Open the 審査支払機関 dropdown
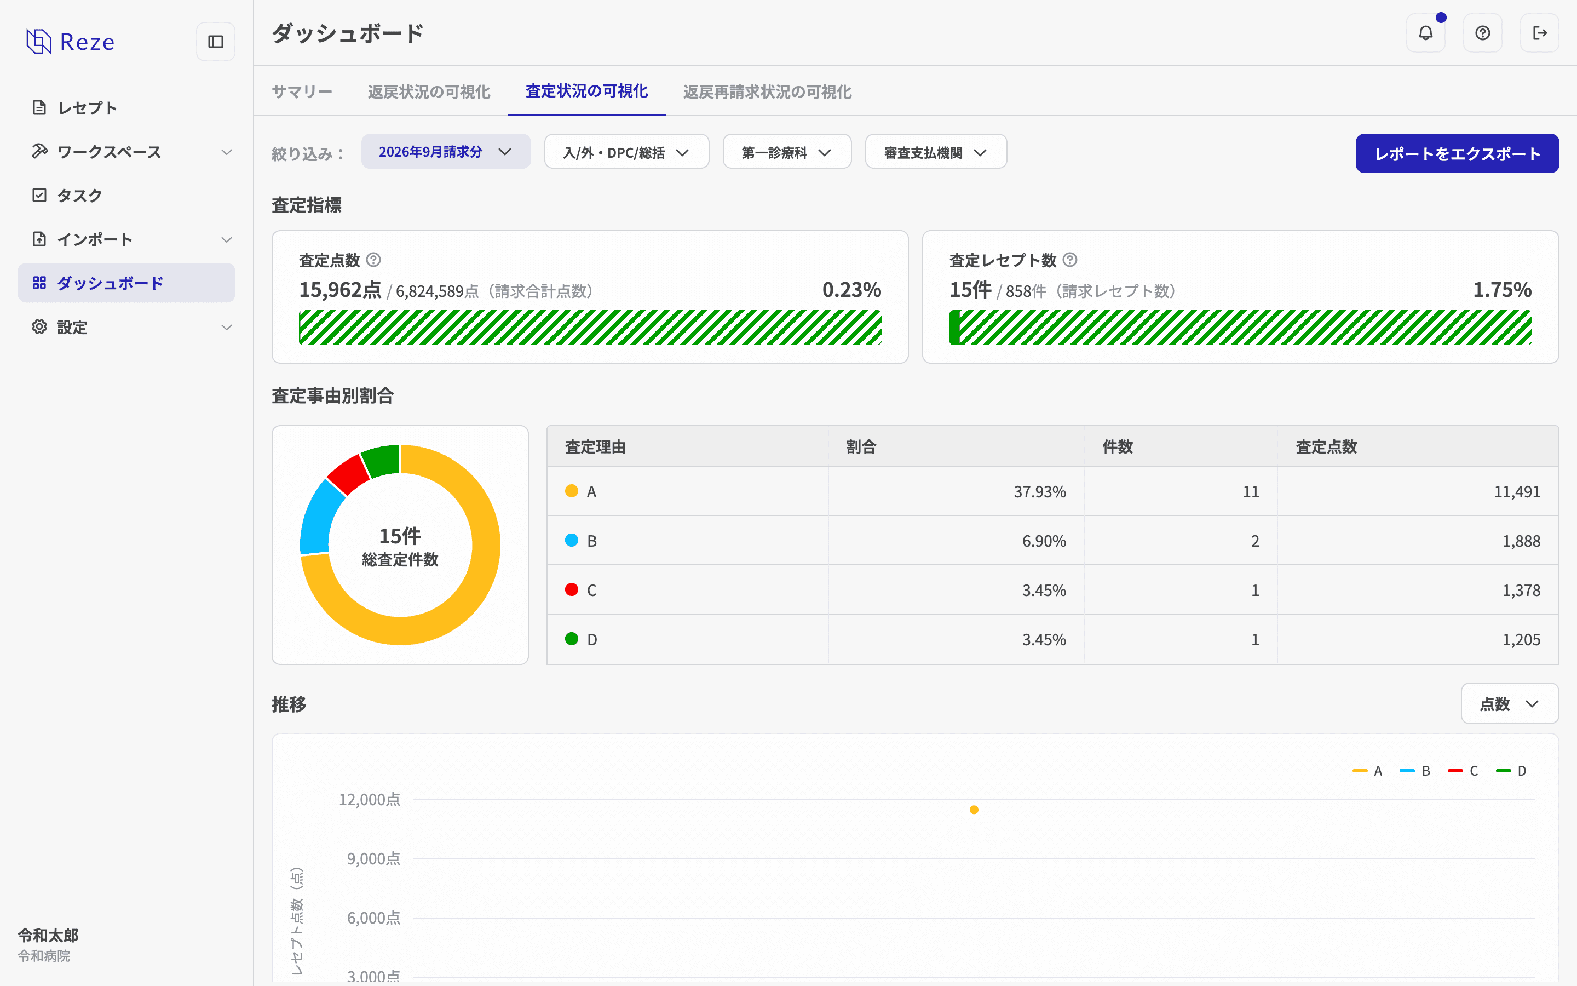The width and height of the screenshot is (1577, 986). (x=936, y=152)
